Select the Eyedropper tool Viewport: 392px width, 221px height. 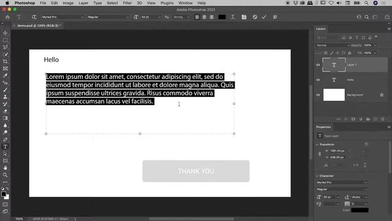pyautogui.click(x=6, y=76)
